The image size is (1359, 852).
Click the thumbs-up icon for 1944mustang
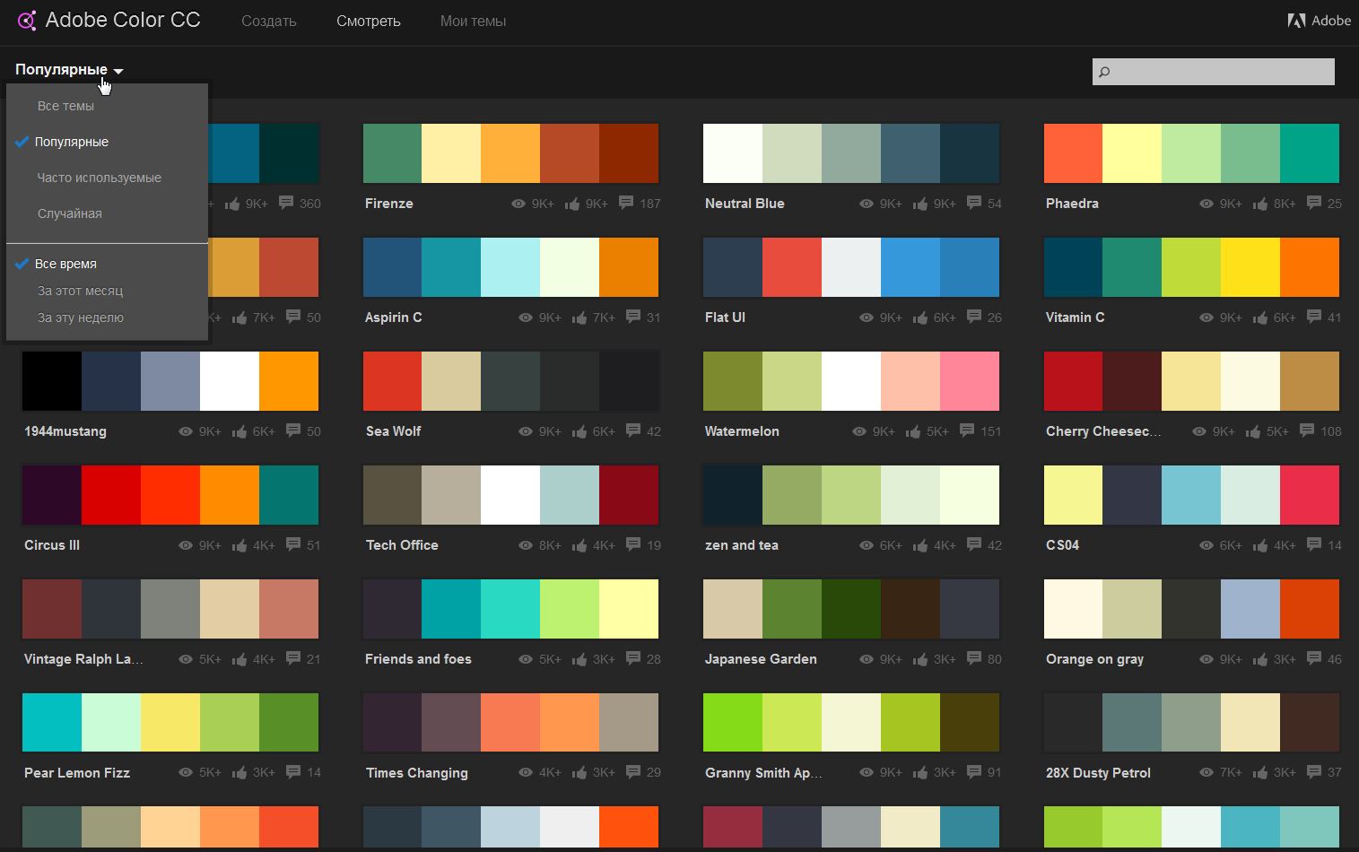tap(240, 431)
